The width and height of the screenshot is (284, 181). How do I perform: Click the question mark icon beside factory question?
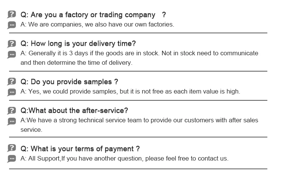click(12, 14)
